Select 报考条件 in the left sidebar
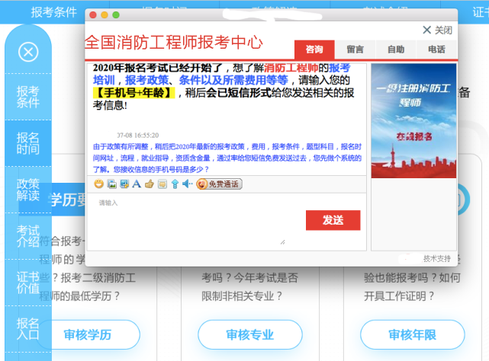 (x=28, y=97)
